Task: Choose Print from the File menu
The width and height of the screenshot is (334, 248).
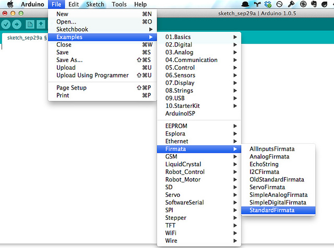Action: click(103, 95)
